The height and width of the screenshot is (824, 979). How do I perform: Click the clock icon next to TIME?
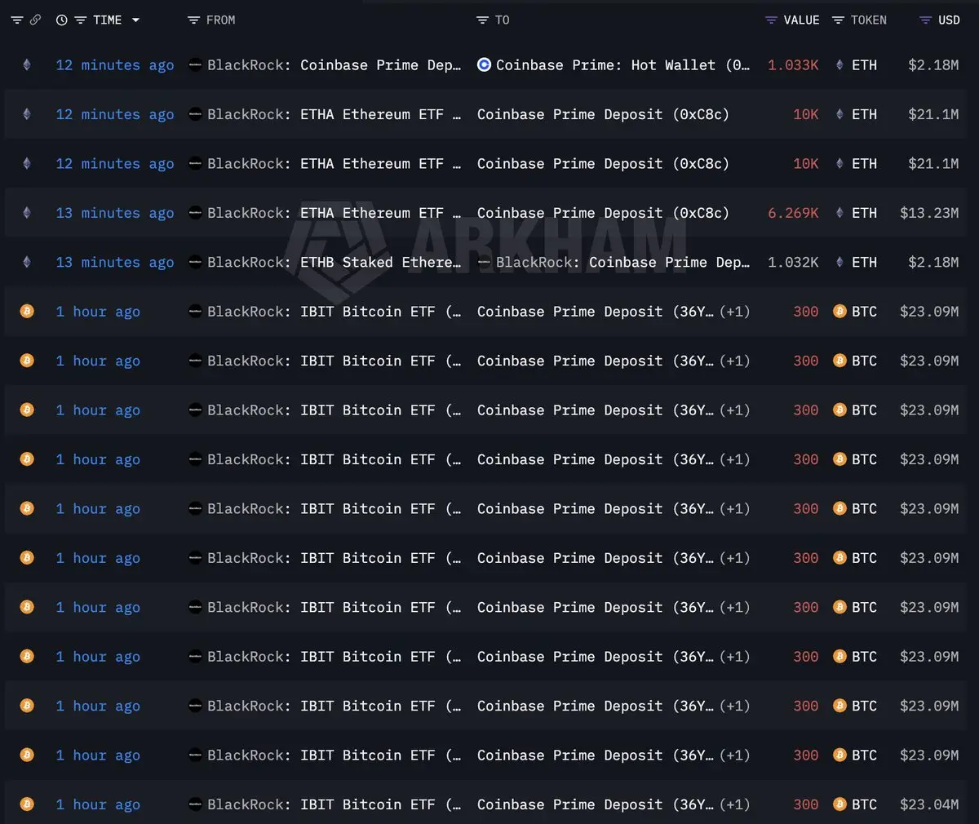pos(62,20)
